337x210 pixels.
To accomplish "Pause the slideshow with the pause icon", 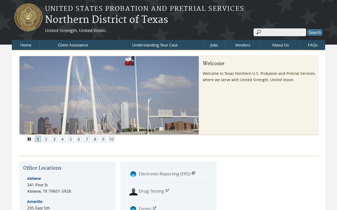I will [x=29, y=139].
